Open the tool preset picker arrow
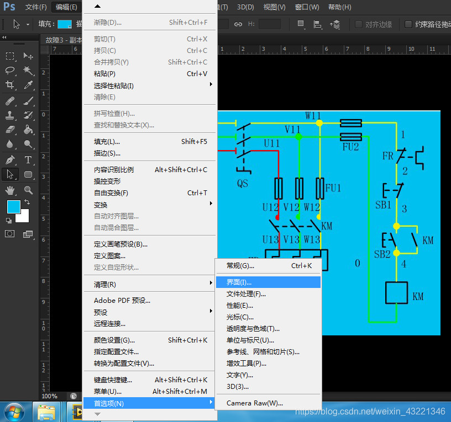The height and width of the screenshot is (422, 451). [x=28, y=24]
